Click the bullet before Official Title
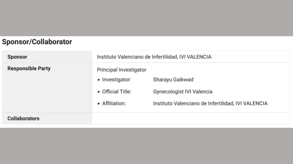This screenshot has height=164, width=293. tap(99, 92)
